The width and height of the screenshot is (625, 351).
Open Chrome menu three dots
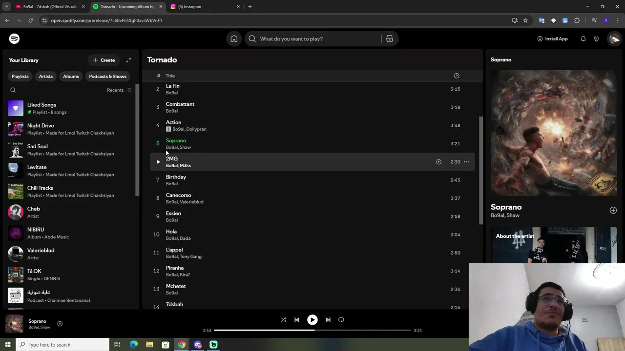click(618, 20)
